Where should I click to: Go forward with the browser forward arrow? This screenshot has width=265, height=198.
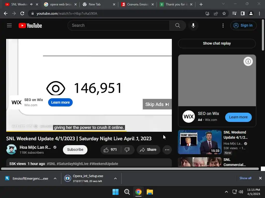(x=14, y=13)
